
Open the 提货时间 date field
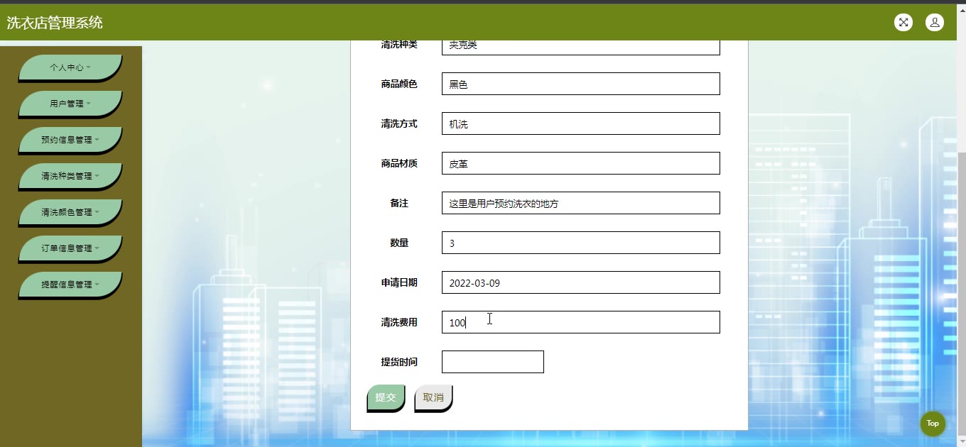click(x=493, y=362)
